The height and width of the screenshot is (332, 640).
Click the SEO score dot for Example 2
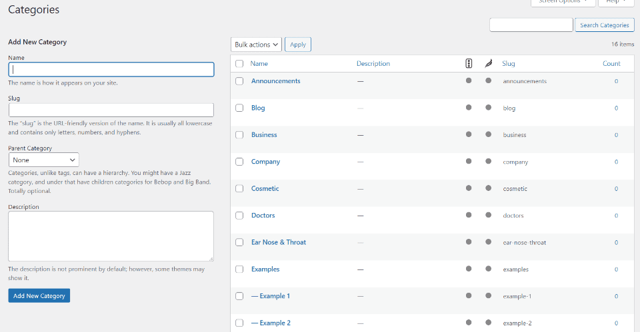(469, 323)
